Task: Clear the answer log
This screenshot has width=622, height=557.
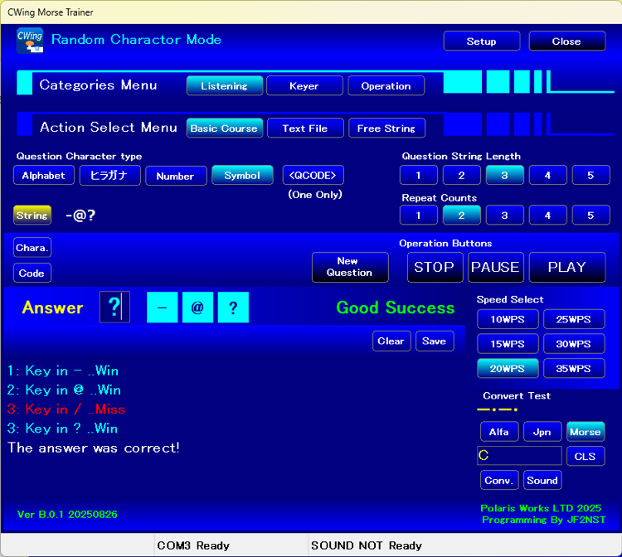Action: point(391,341)
